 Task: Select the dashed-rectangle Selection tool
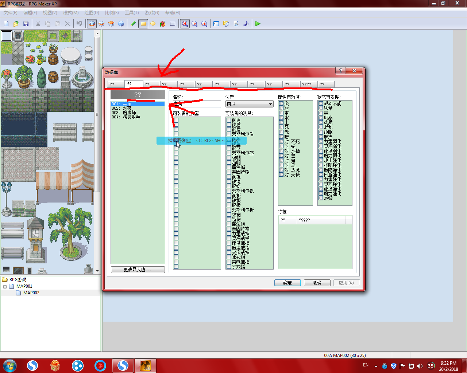(x=173, y=24)
